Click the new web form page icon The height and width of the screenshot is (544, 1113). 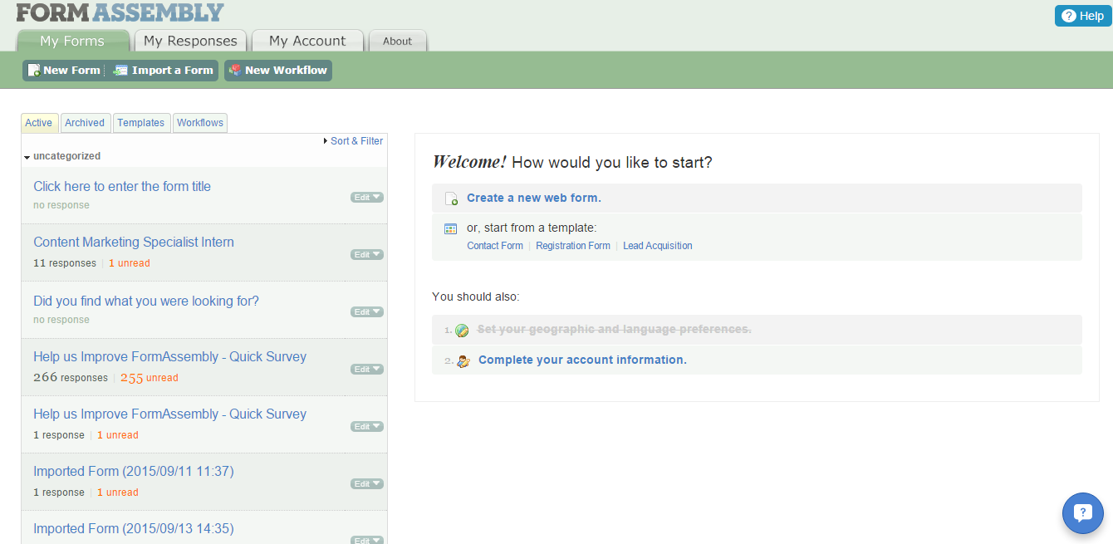(451, 198)
